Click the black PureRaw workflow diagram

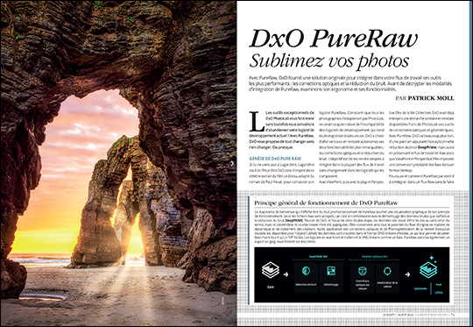coord(352,274)
